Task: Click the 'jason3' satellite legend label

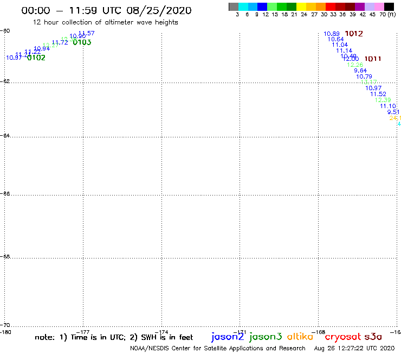Action: [x=266, y=337]
